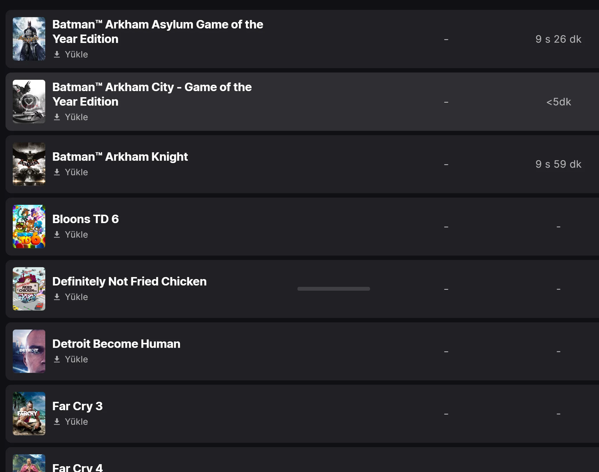Open Batman Arkham City cover art
The height and width of the screenshot is (472, 599).
click(29, 102)
